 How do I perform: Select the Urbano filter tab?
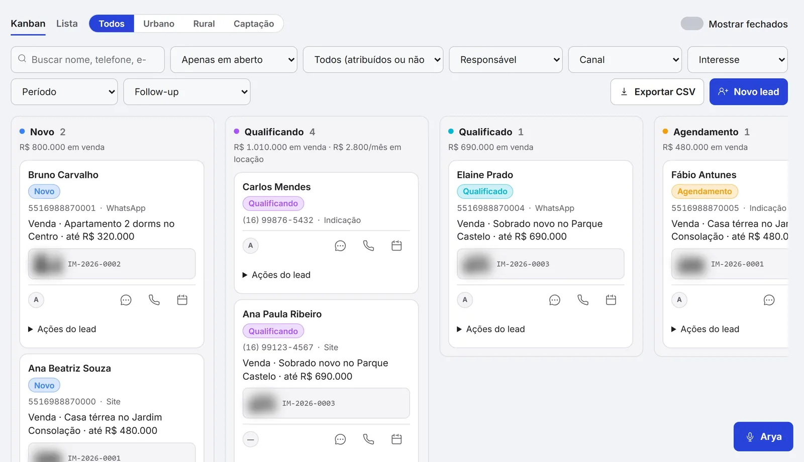coord(159,24)
